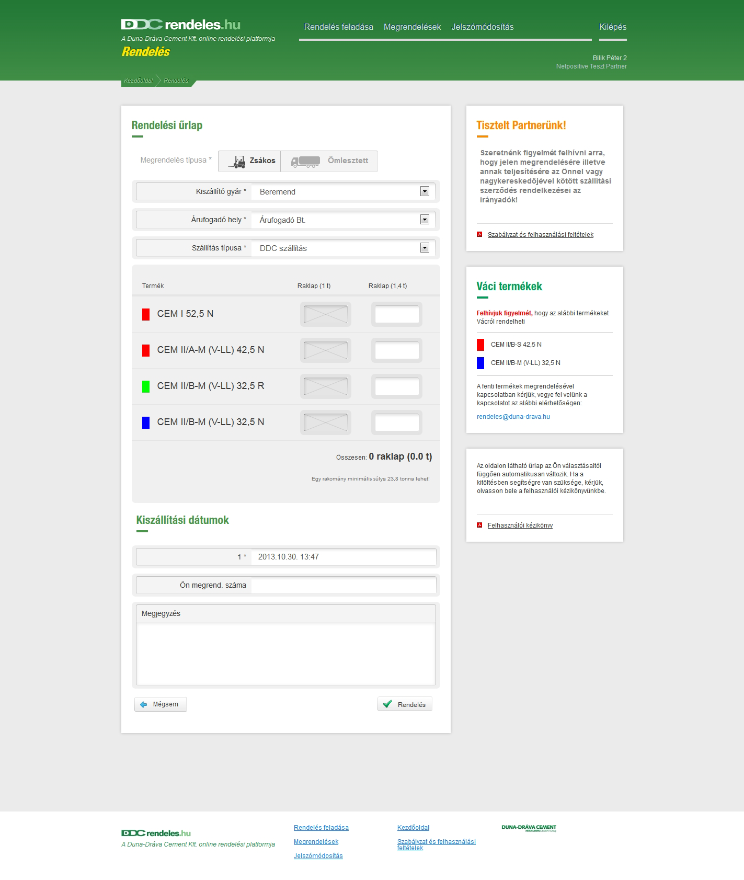The width and height of the screenshot is (744, 880).
Task: Click red swatch beside CEM II/B-S 42,5 N
Action: tap(480, 345)
